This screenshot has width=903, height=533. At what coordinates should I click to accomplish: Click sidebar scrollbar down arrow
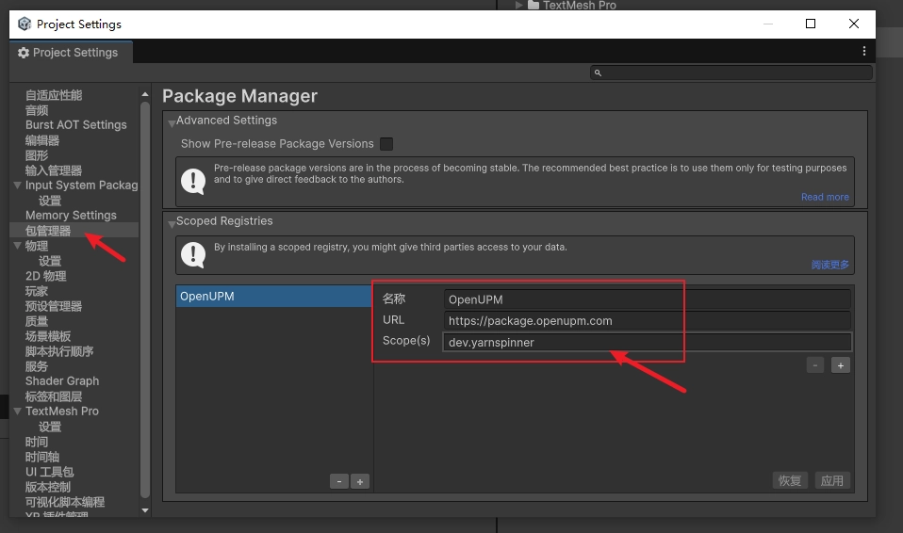(145, 510)
